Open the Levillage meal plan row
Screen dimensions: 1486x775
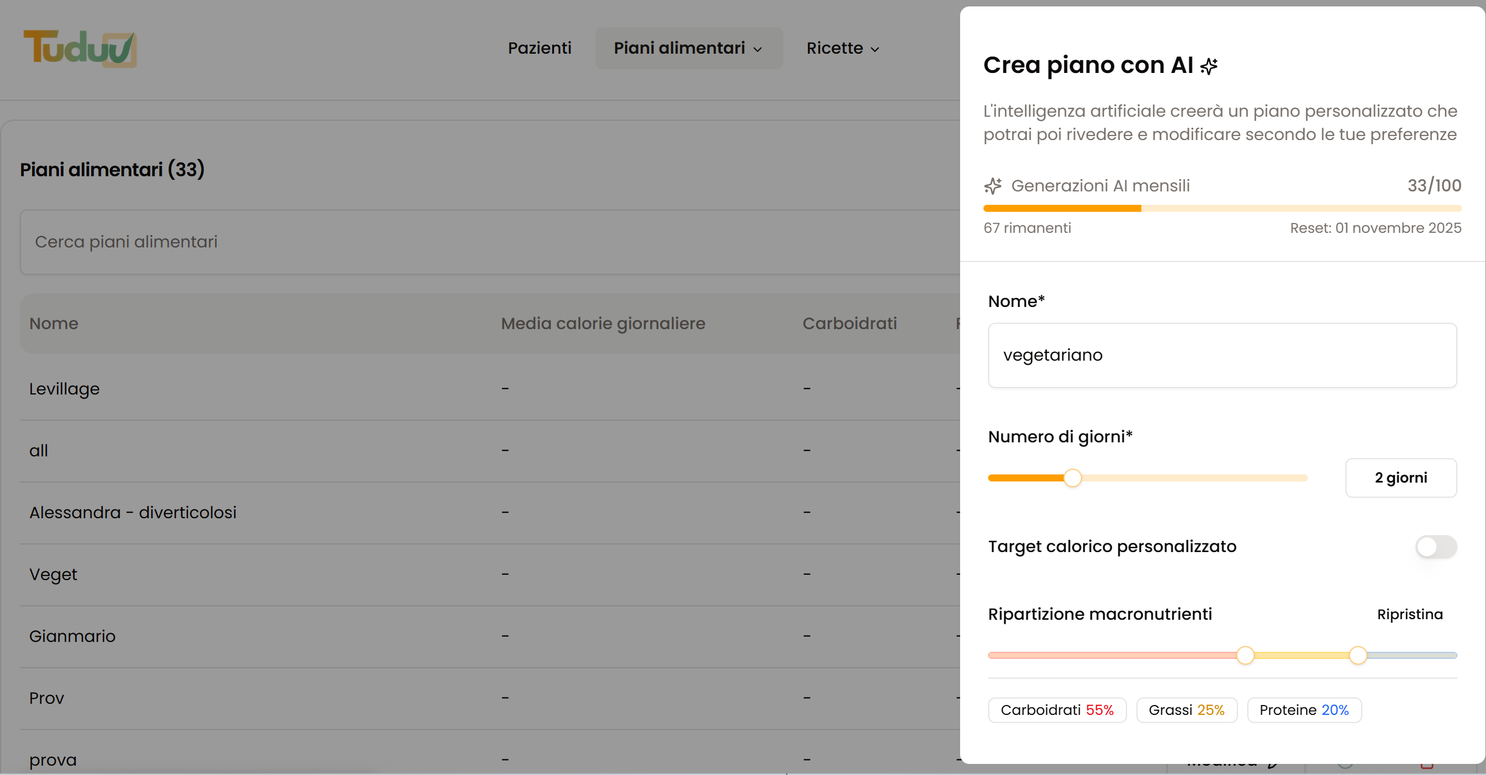point(65,389)
